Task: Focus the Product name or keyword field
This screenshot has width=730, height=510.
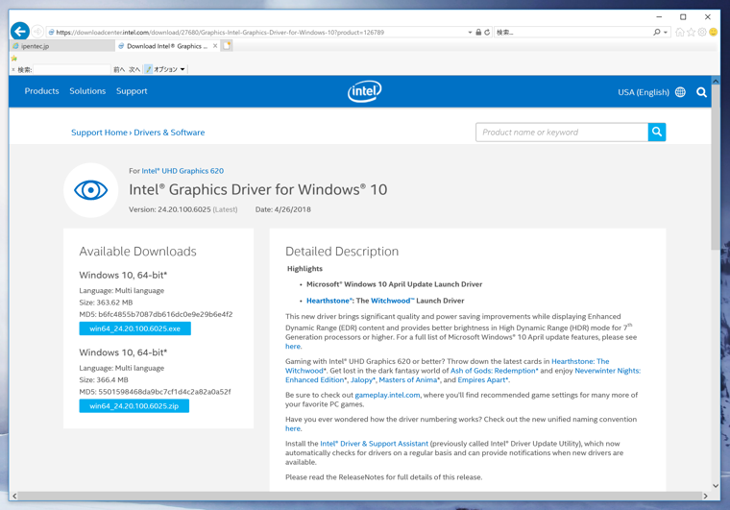Action: click(562, 133)
